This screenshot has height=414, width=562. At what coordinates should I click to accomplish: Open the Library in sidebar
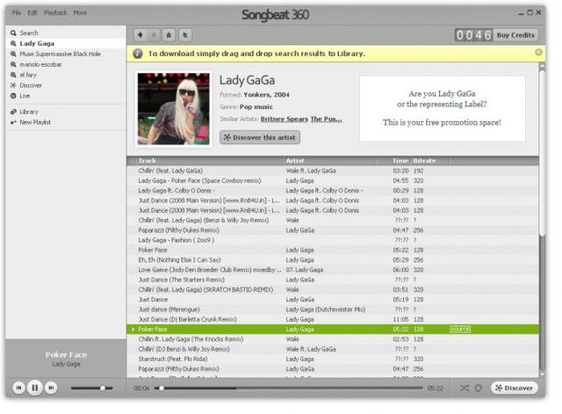pos(66,112)
